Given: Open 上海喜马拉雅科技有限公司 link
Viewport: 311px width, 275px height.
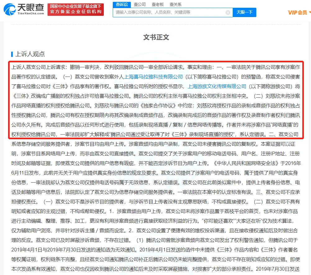Looking at the screenshot, I should point(153,77).
